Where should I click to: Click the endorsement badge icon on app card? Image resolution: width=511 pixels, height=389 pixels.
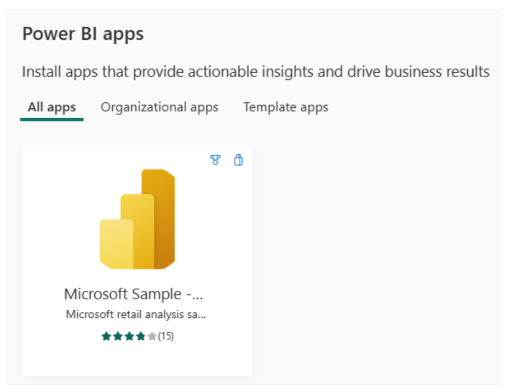[x=215, y=160]
